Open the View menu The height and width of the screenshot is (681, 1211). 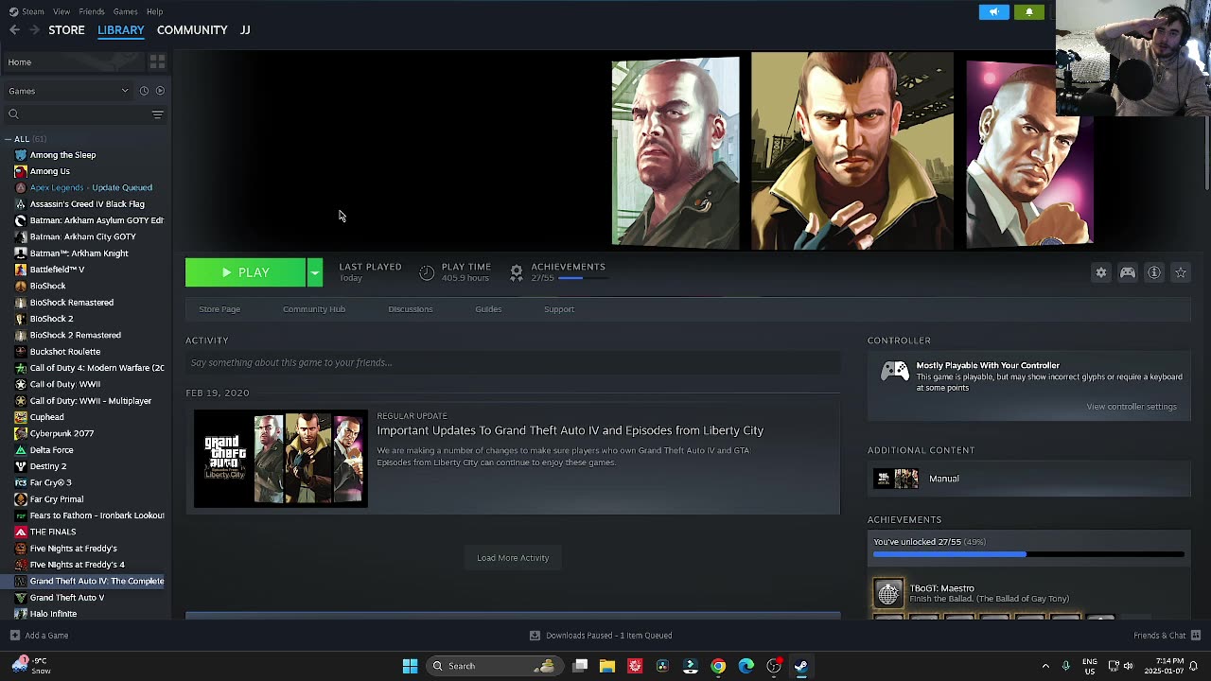[x=61, y=11]
